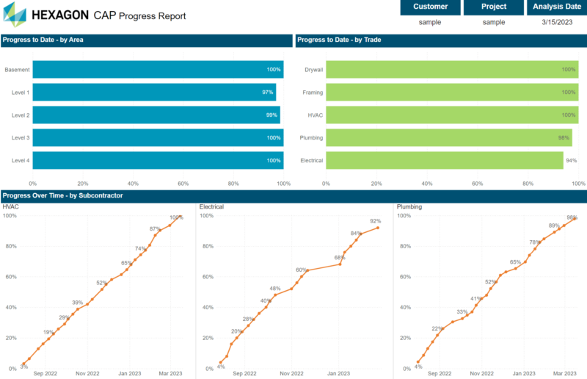
Task: Select the Electrical bar showing 94%
Action: (444, 160)
